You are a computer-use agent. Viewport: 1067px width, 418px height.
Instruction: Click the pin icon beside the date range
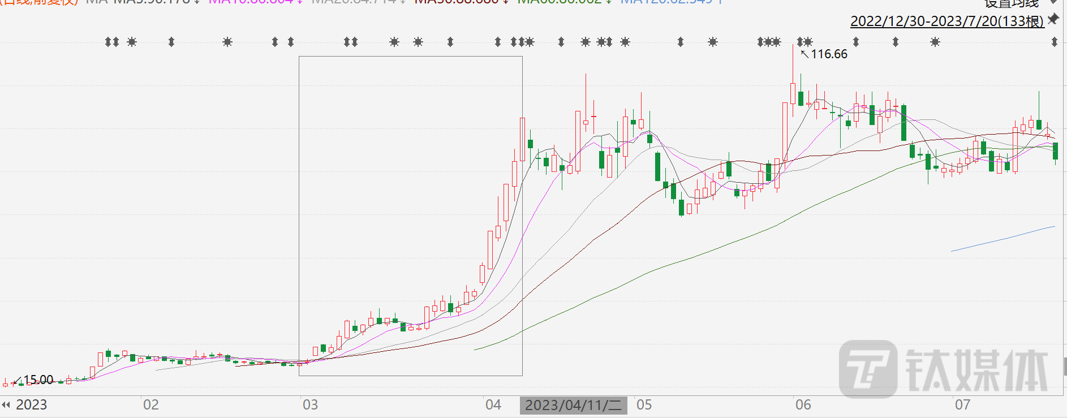pos(1053,20)
